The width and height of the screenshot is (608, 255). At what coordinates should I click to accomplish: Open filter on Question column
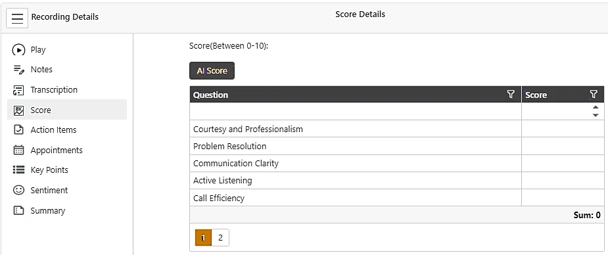pos(511,94)
